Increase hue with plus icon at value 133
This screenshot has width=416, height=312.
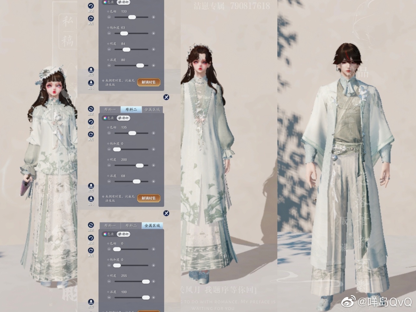tap(153, 17)
